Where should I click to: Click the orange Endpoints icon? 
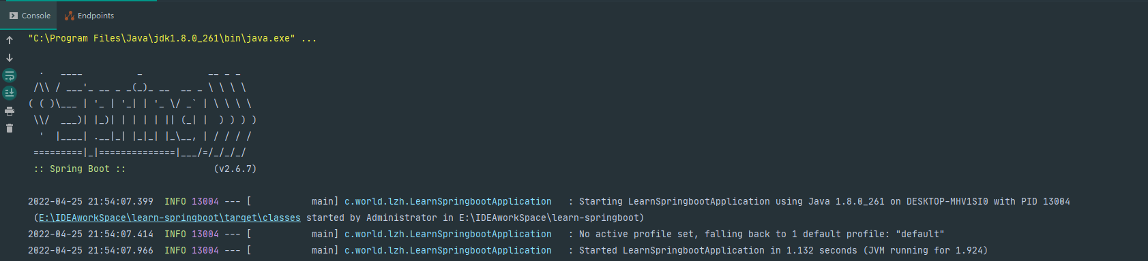[70, 16]
